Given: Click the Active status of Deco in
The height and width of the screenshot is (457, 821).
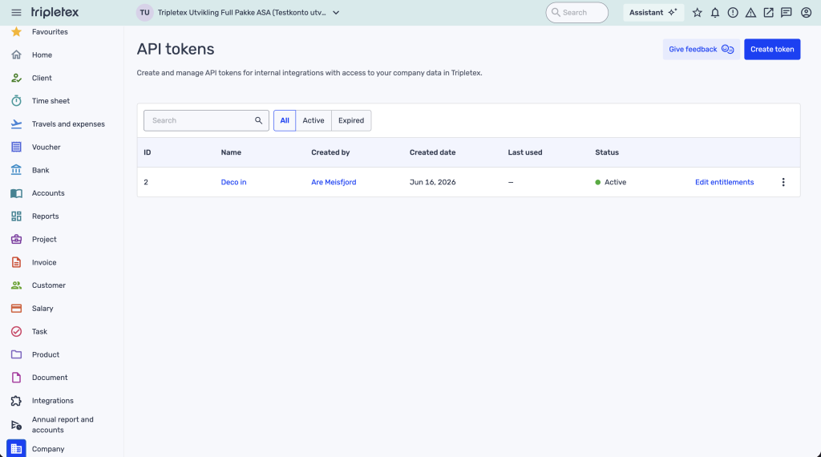Looking at the screenshot, I should (x=610, y=182).
